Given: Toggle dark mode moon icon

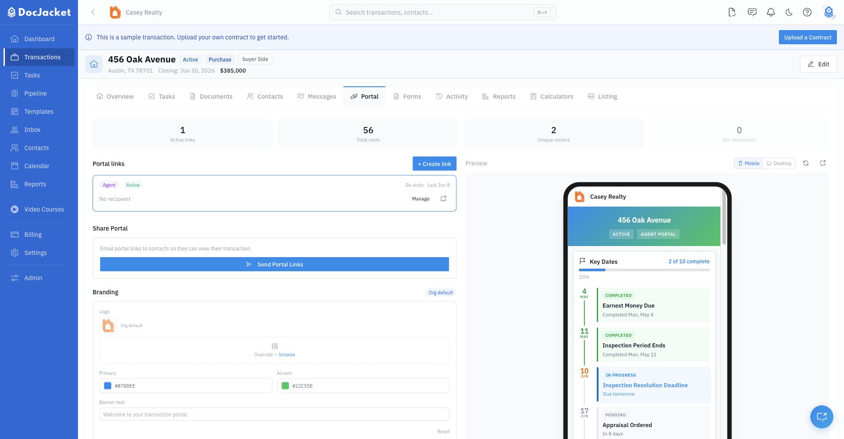Looking at the screenshot, I should 789,12.
